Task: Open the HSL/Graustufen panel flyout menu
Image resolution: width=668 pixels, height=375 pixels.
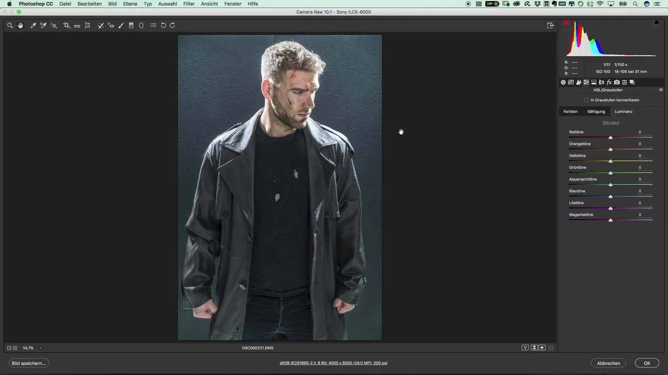Action: click(661, 90)
